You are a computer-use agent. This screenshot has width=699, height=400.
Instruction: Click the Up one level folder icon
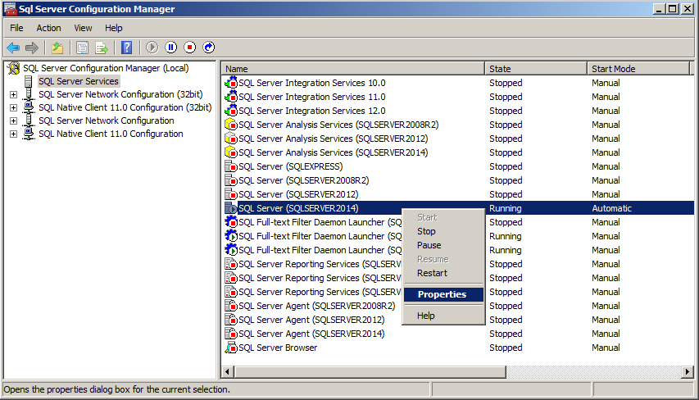point(57,48)
